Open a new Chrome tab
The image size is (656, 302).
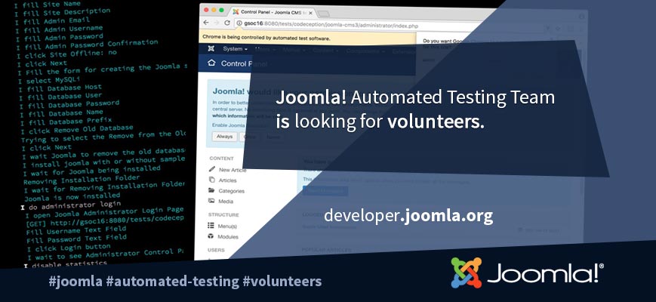coord(324,14)
